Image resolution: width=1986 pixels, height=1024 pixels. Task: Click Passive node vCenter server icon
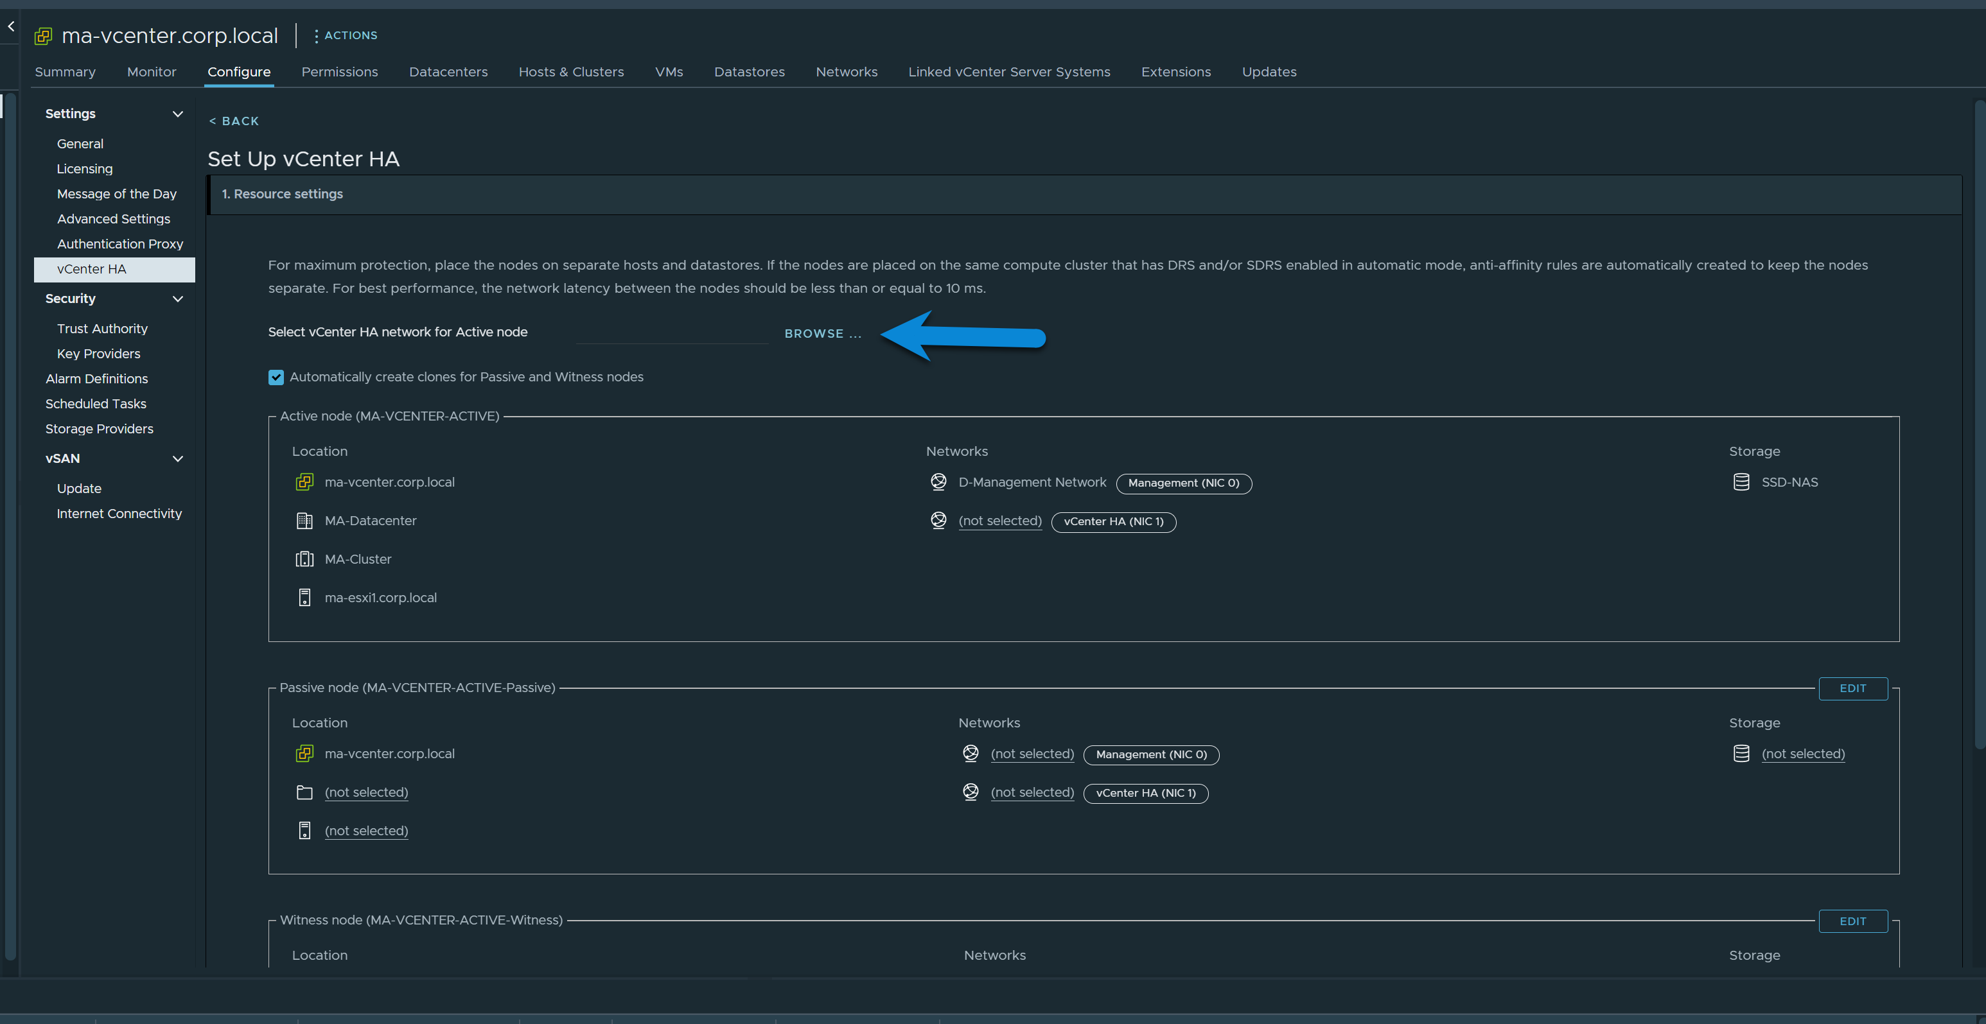click(304, 754)
